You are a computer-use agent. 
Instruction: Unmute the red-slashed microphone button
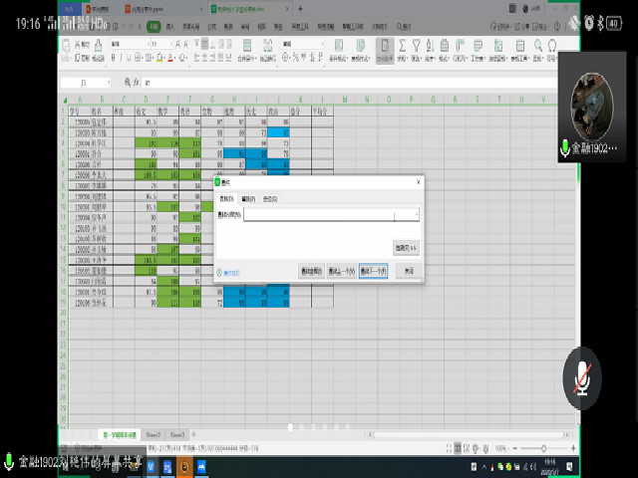coord(583,379)
